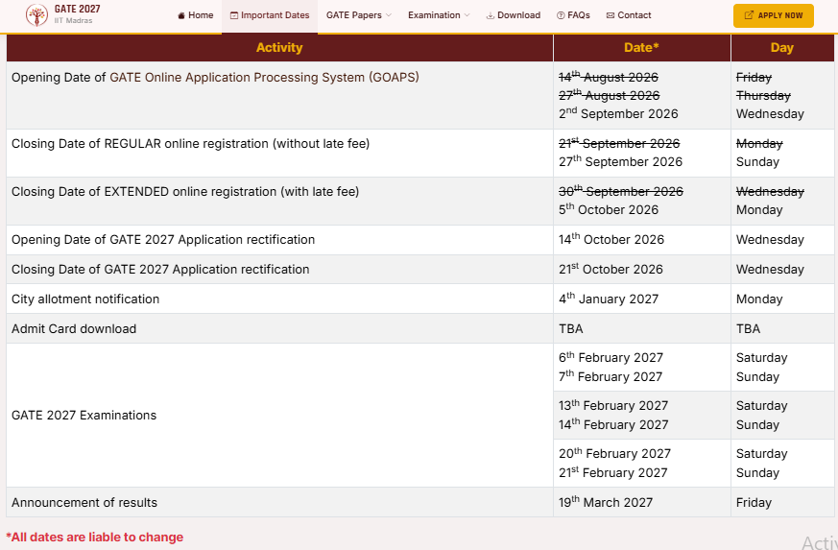Image resolution: width=838 pixels, height=550 pixels.
Task: Click the Activity column header
Action: 279,48
